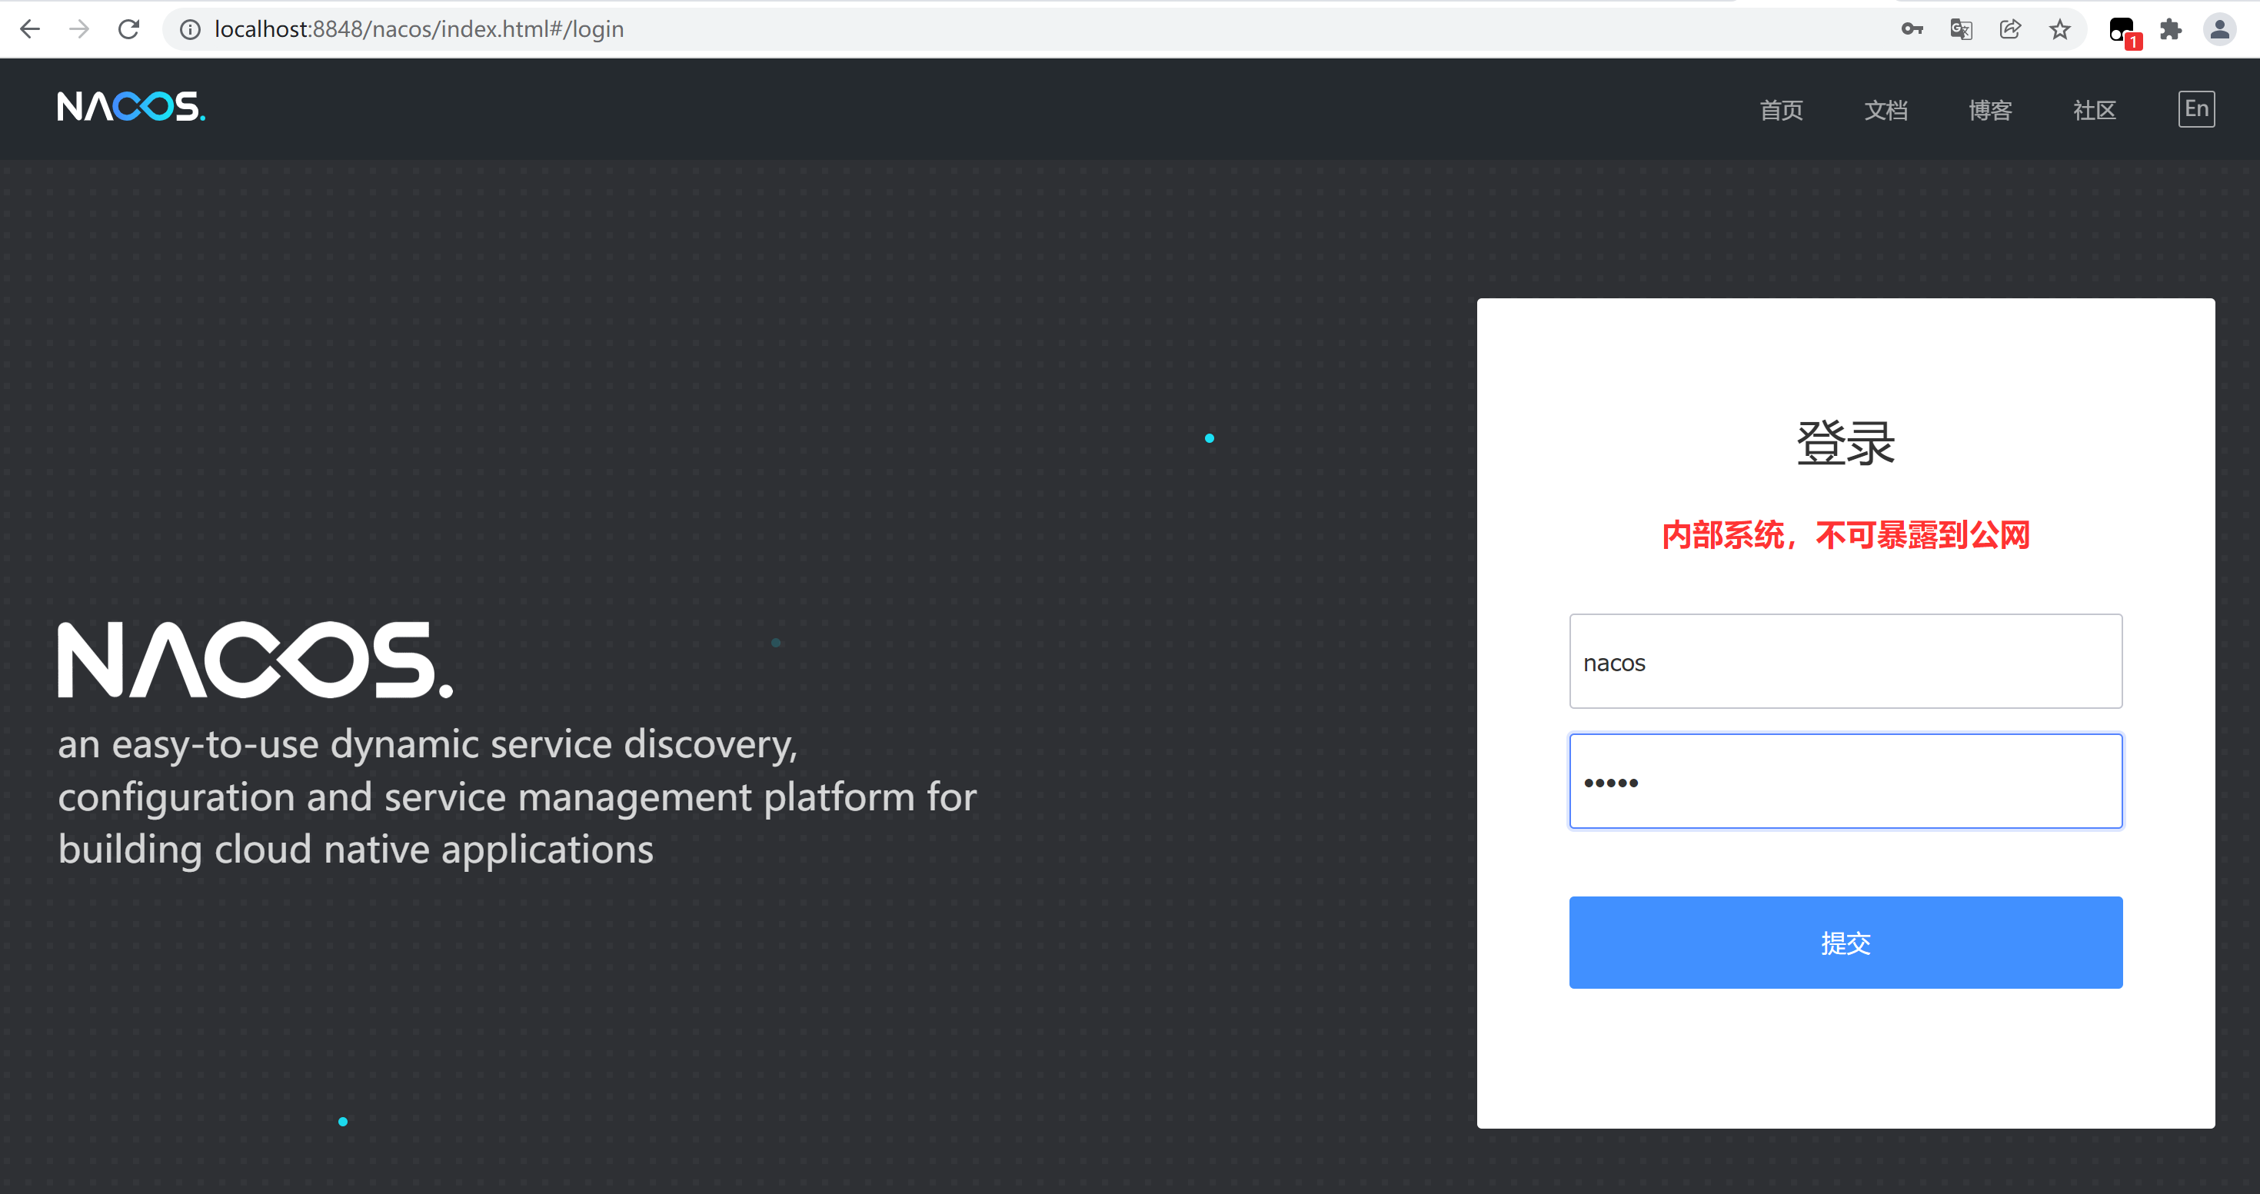
Task: Click the browser back arrow
Action: click(x=30, y=29)
